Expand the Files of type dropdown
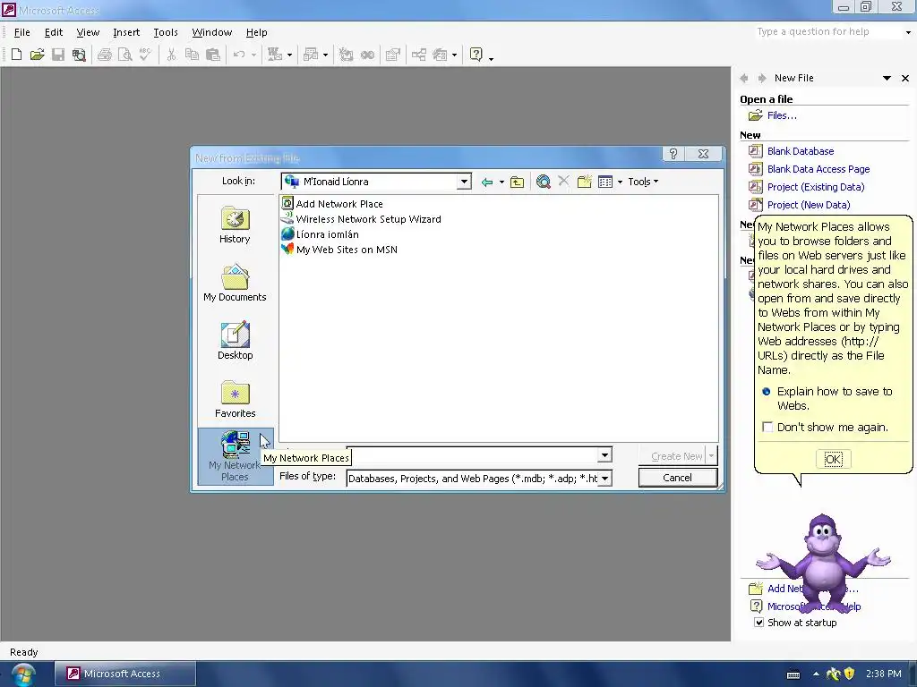The width and height of the screenshot is (917, 687). (x=605, y=479)
